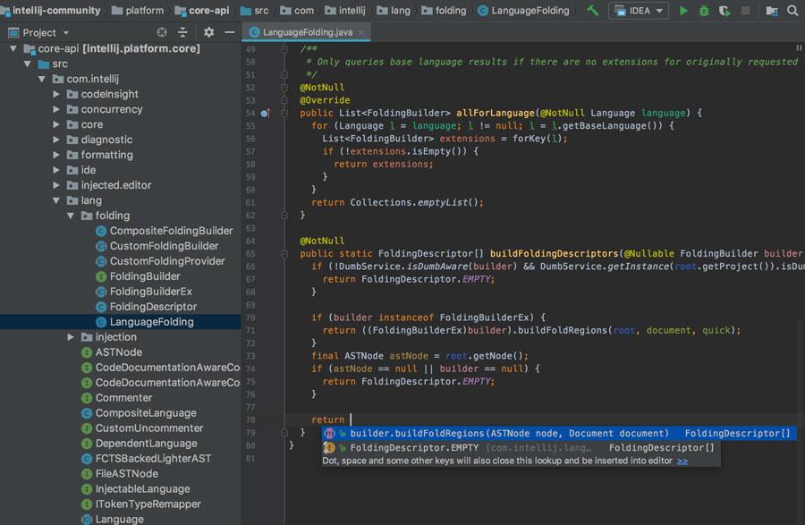
Task: Click the src breadcrumb in navigation bar
Action: [x=255, y=10]
